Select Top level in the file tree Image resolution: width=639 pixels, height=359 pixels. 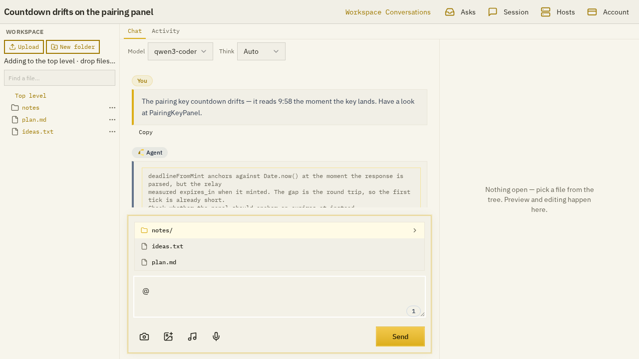point(30,96)
